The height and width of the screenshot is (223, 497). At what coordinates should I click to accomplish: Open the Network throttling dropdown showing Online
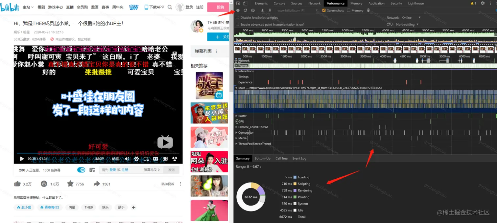(411, 18)
